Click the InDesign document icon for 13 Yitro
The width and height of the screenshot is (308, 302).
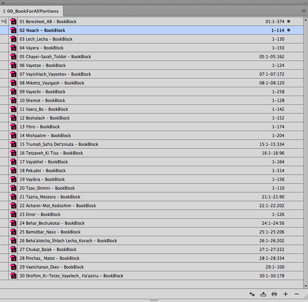coord(13,127)
